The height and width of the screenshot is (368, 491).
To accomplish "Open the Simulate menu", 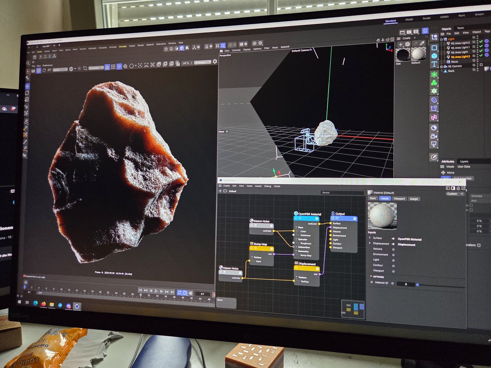I will pos(123,46).
